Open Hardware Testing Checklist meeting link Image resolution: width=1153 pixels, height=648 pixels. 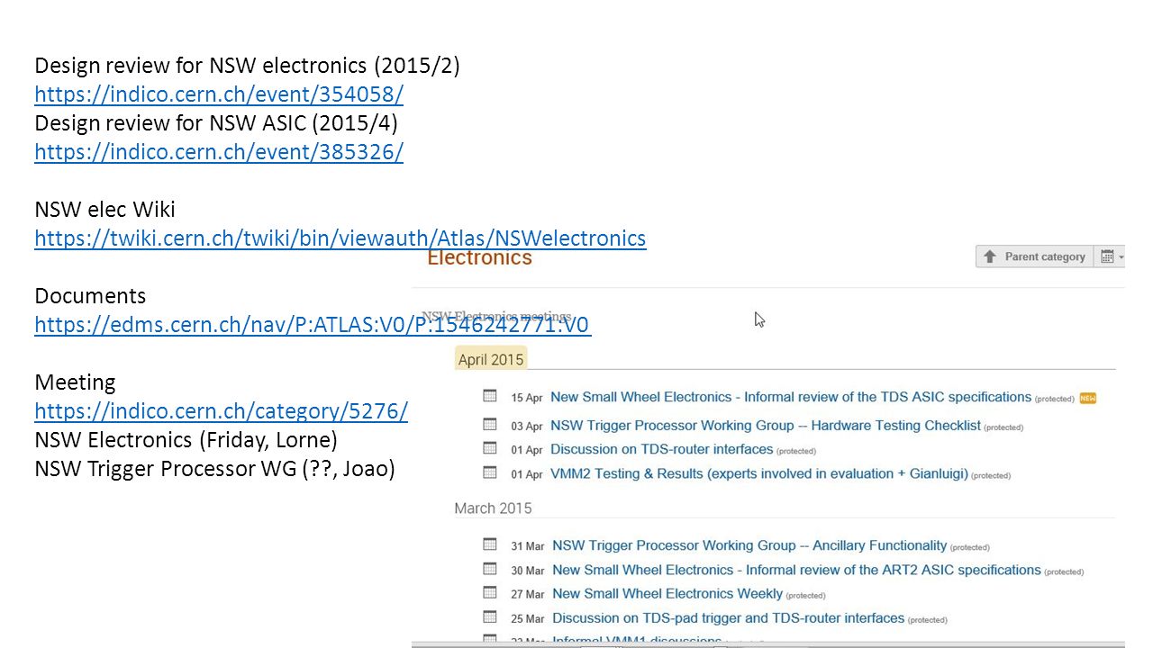766,425
